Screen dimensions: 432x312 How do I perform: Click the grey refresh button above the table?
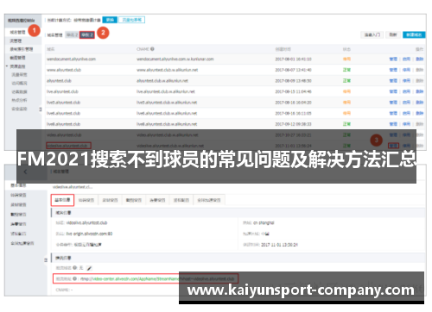tap(393, 34)
